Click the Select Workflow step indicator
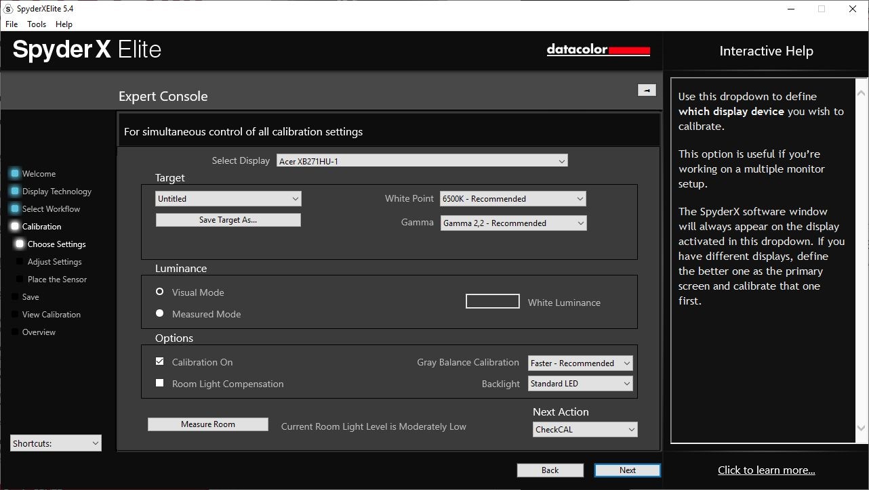Image resolution: width=869 pixels, height=490 pixels. coord(14,208)
